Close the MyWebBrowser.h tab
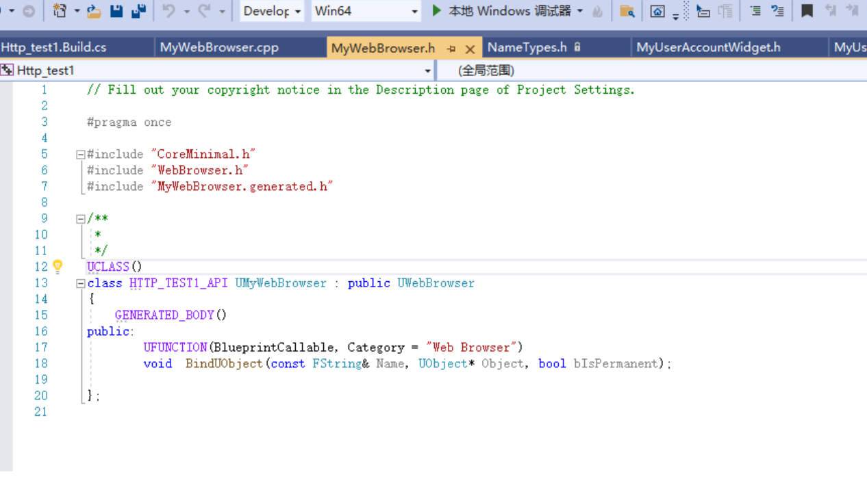867x485 pixels. 470,49
